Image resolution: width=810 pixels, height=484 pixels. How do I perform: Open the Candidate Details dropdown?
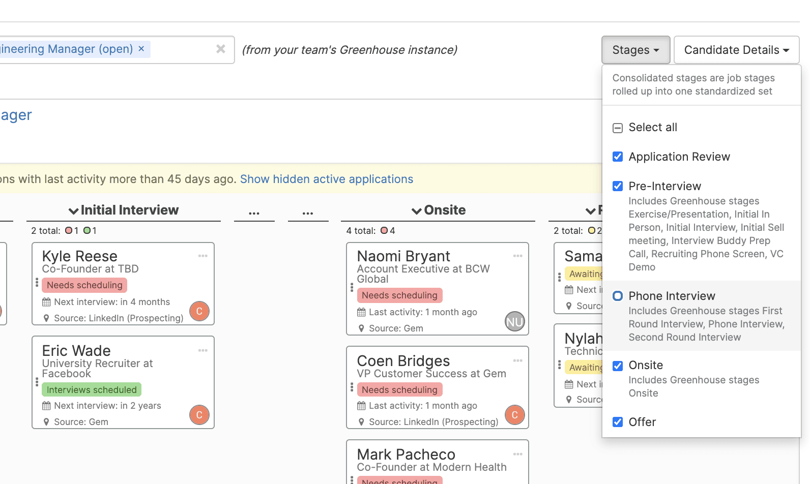(x=736, y=50)
